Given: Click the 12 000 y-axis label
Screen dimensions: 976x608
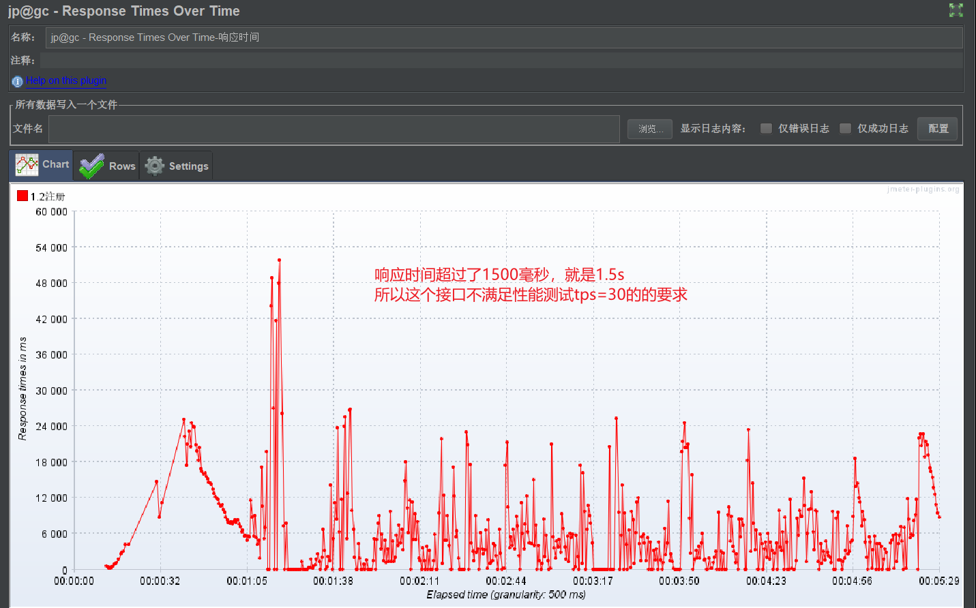Looking at the screenshot, I should coord(52,498).
